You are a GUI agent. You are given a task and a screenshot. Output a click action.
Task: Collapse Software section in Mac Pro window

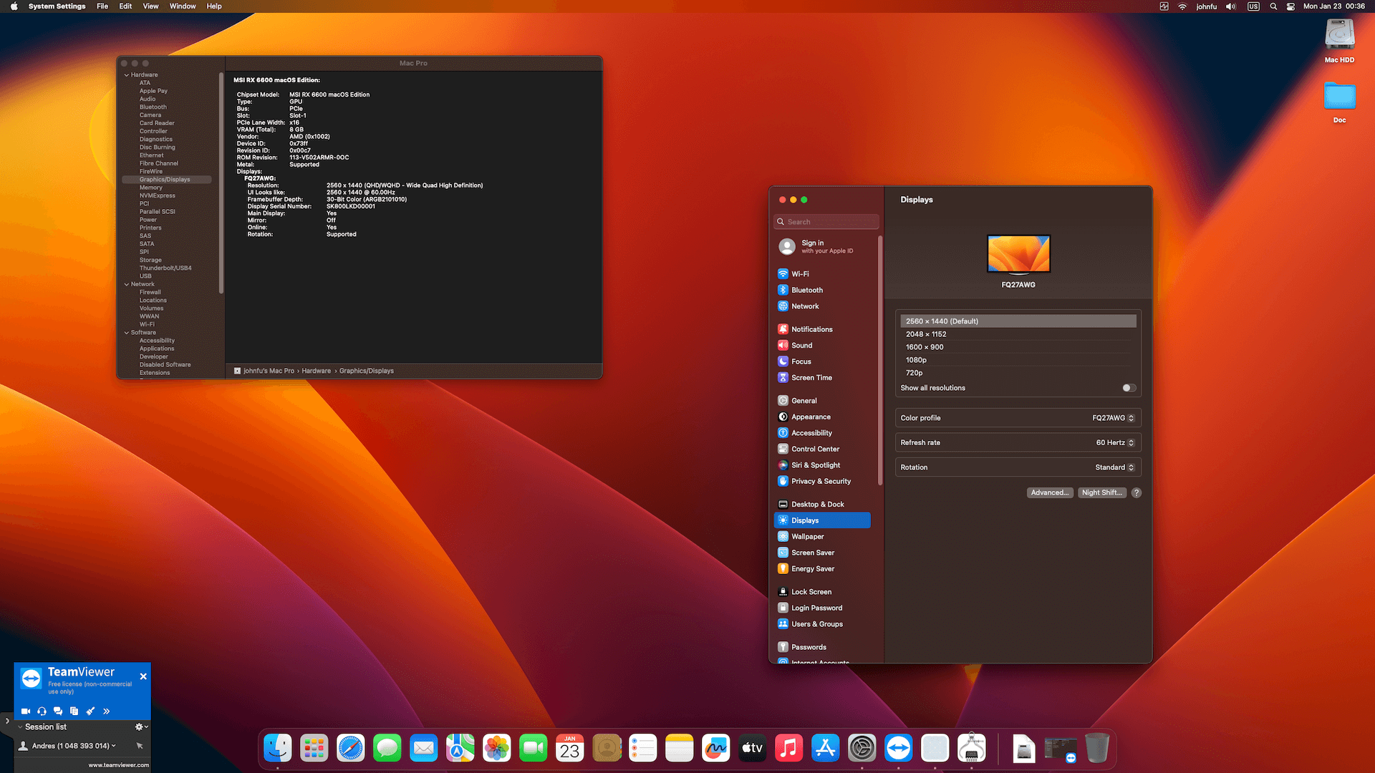pyautogui.click(x=127, y=333)
